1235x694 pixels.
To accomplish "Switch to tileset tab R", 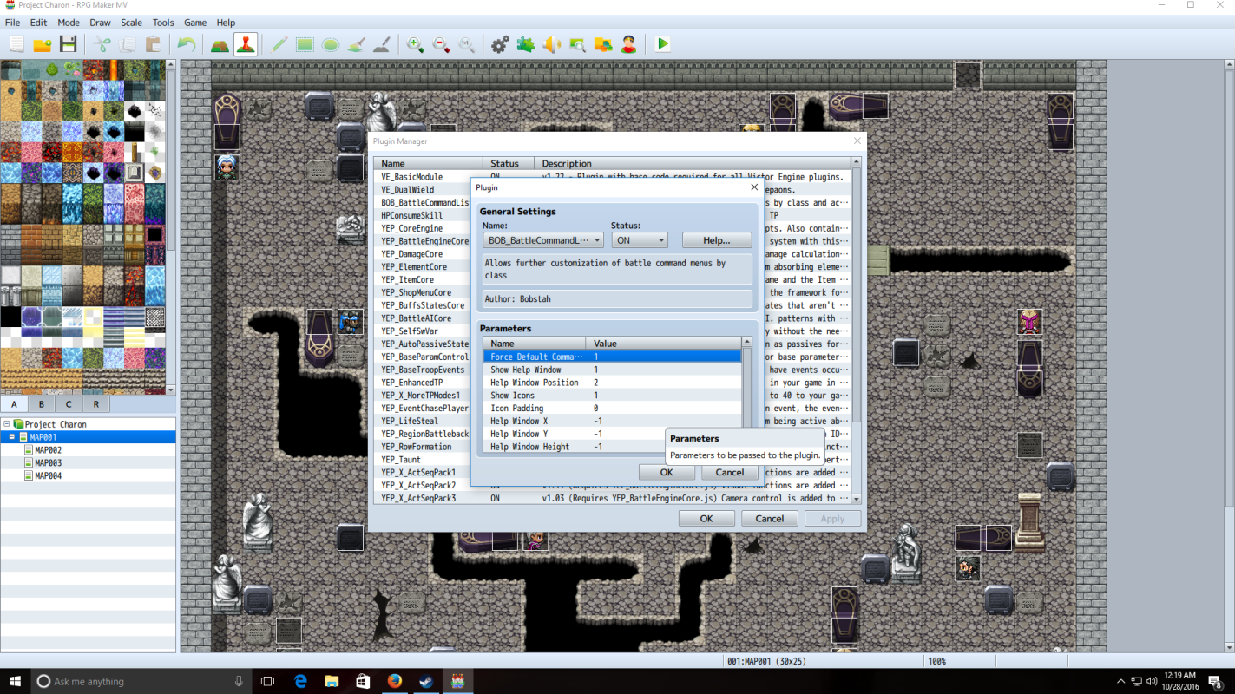I will pos(96,404).
